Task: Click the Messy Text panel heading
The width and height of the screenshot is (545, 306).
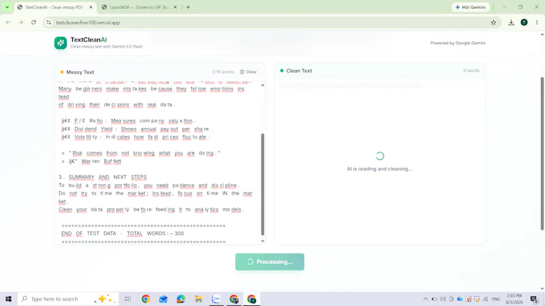Action: coord(80,72)
